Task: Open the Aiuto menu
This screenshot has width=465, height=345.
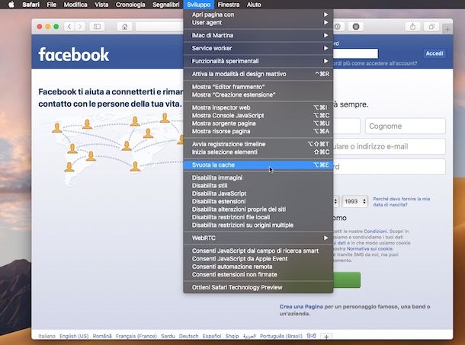Action: coord(254,5)
